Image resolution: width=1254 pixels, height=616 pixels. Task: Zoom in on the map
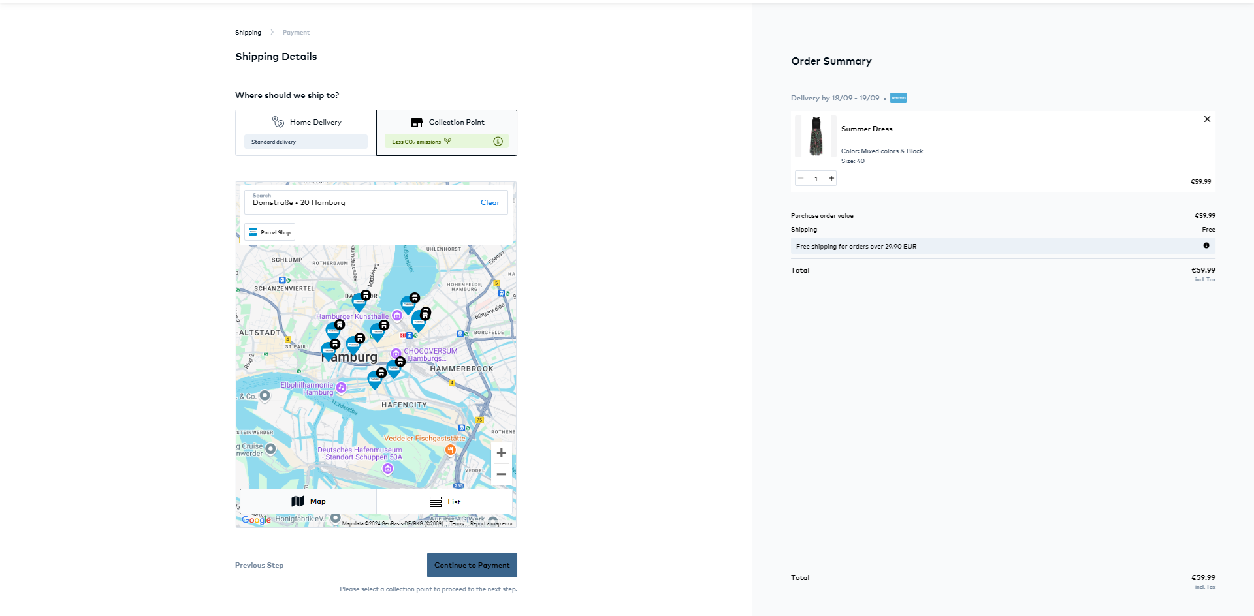click(501, 453)
